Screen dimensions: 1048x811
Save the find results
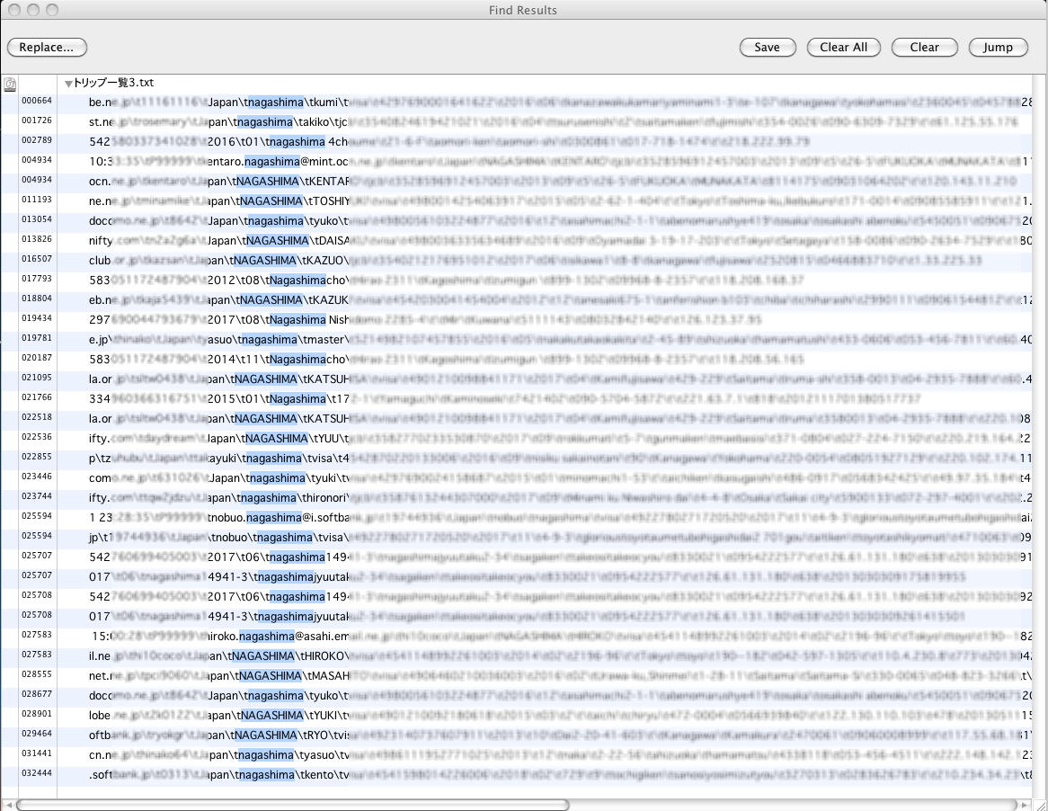click(x=768, y=48)
